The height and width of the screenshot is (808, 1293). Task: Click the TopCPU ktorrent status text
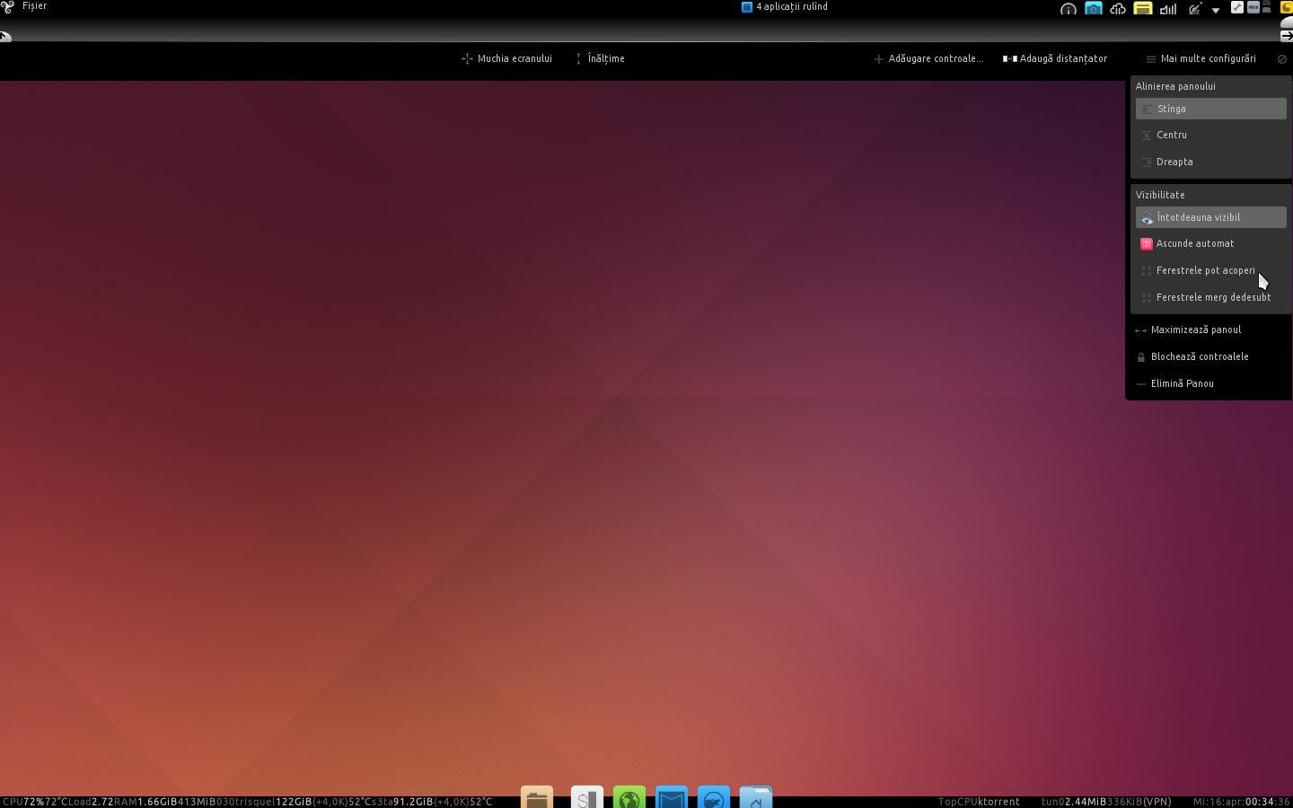(x=979, y=802)
